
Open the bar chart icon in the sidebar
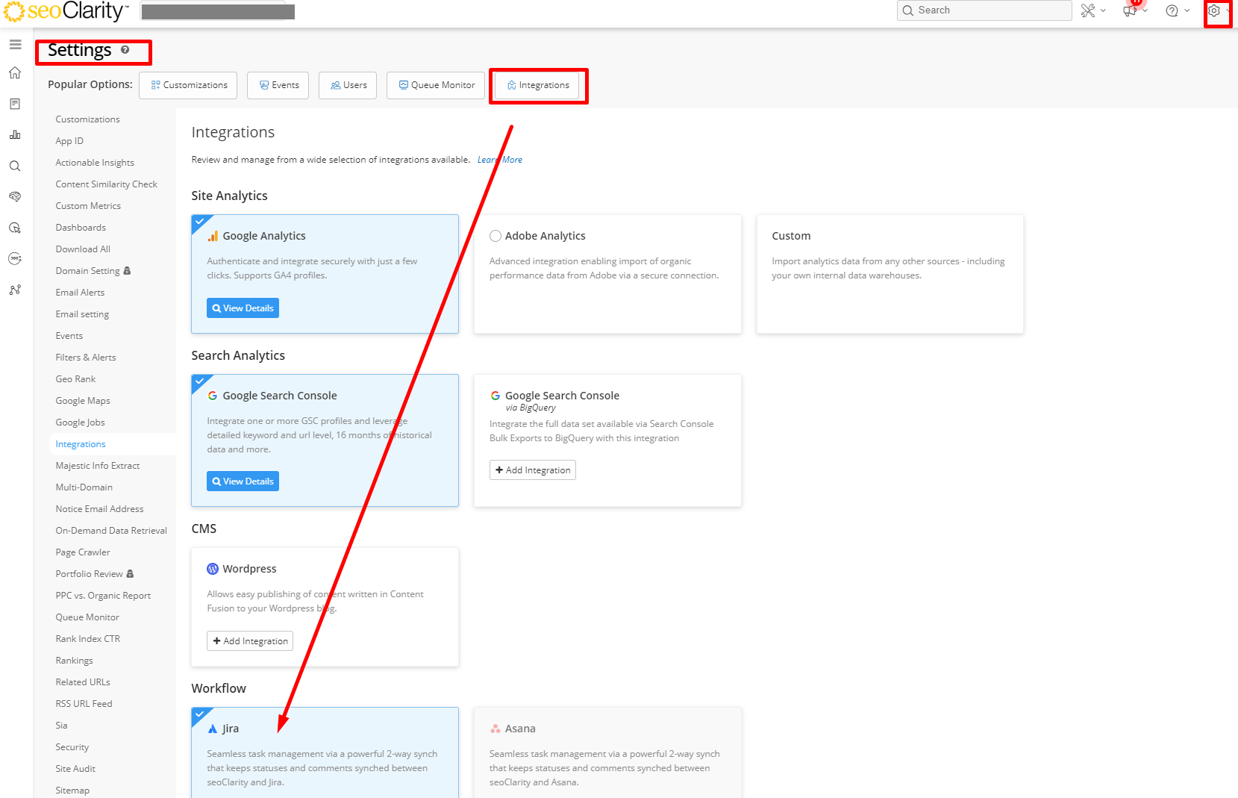tap(15, 135)
